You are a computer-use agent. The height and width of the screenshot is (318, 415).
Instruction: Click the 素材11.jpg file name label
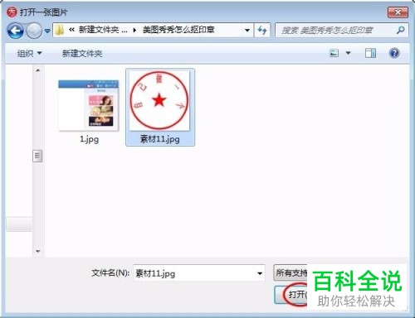click(x=160, y=139)
